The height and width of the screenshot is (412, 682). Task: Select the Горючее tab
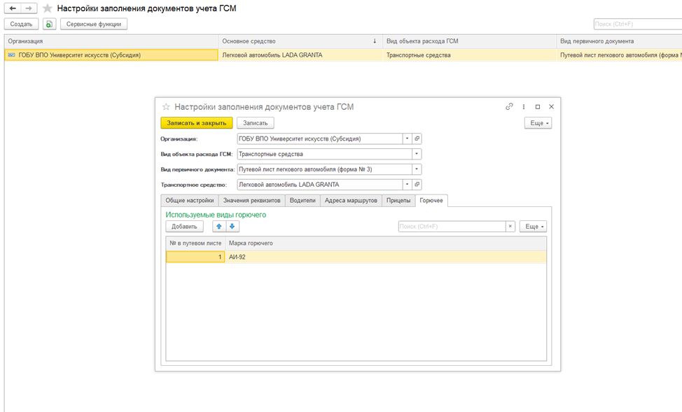click(x=431, y=200)
